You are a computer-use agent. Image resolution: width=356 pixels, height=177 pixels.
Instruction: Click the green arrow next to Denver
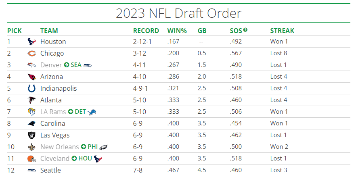click(x=67, y=65)
